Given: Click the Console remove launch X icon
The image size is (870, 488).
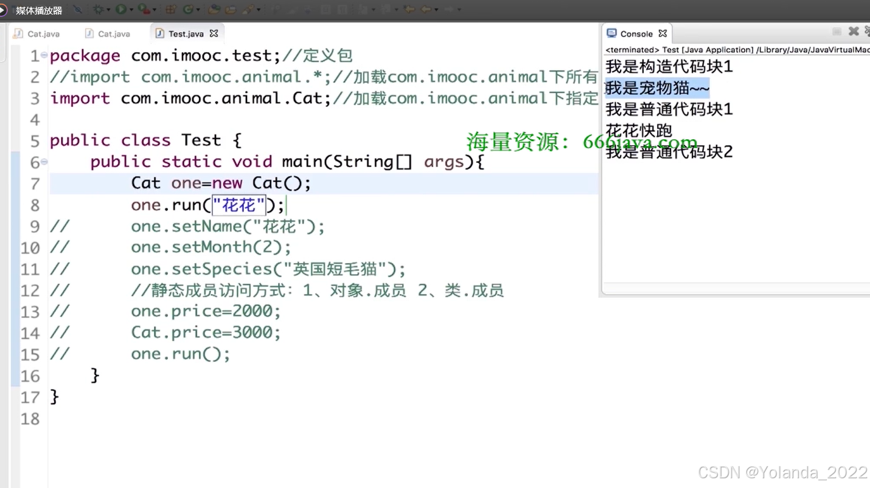Looking at the screenshot, I should [854, 32].
